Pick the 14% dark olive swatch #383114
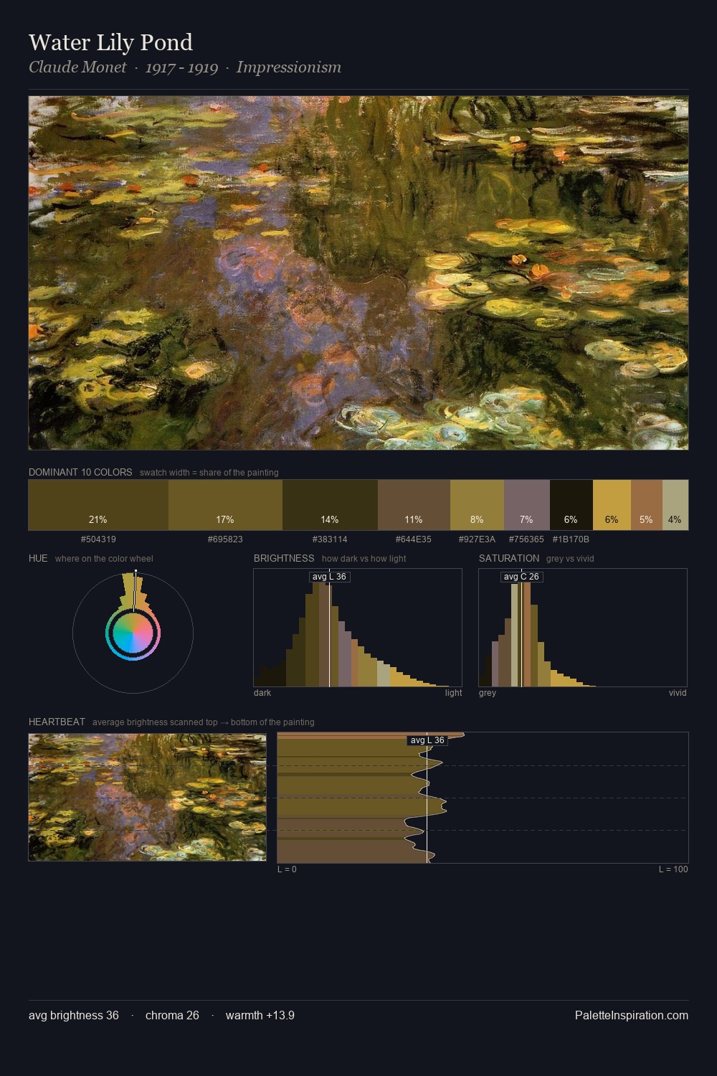 click(x=330, y=505)
